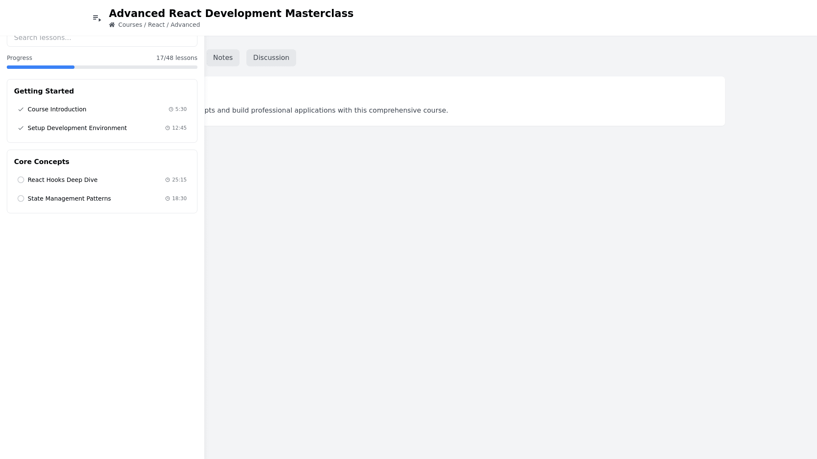Mark React Hooks Deep Dive as complete
This screenshot has height=459, width=817.
pyautogui.click(x=21, y=180)
